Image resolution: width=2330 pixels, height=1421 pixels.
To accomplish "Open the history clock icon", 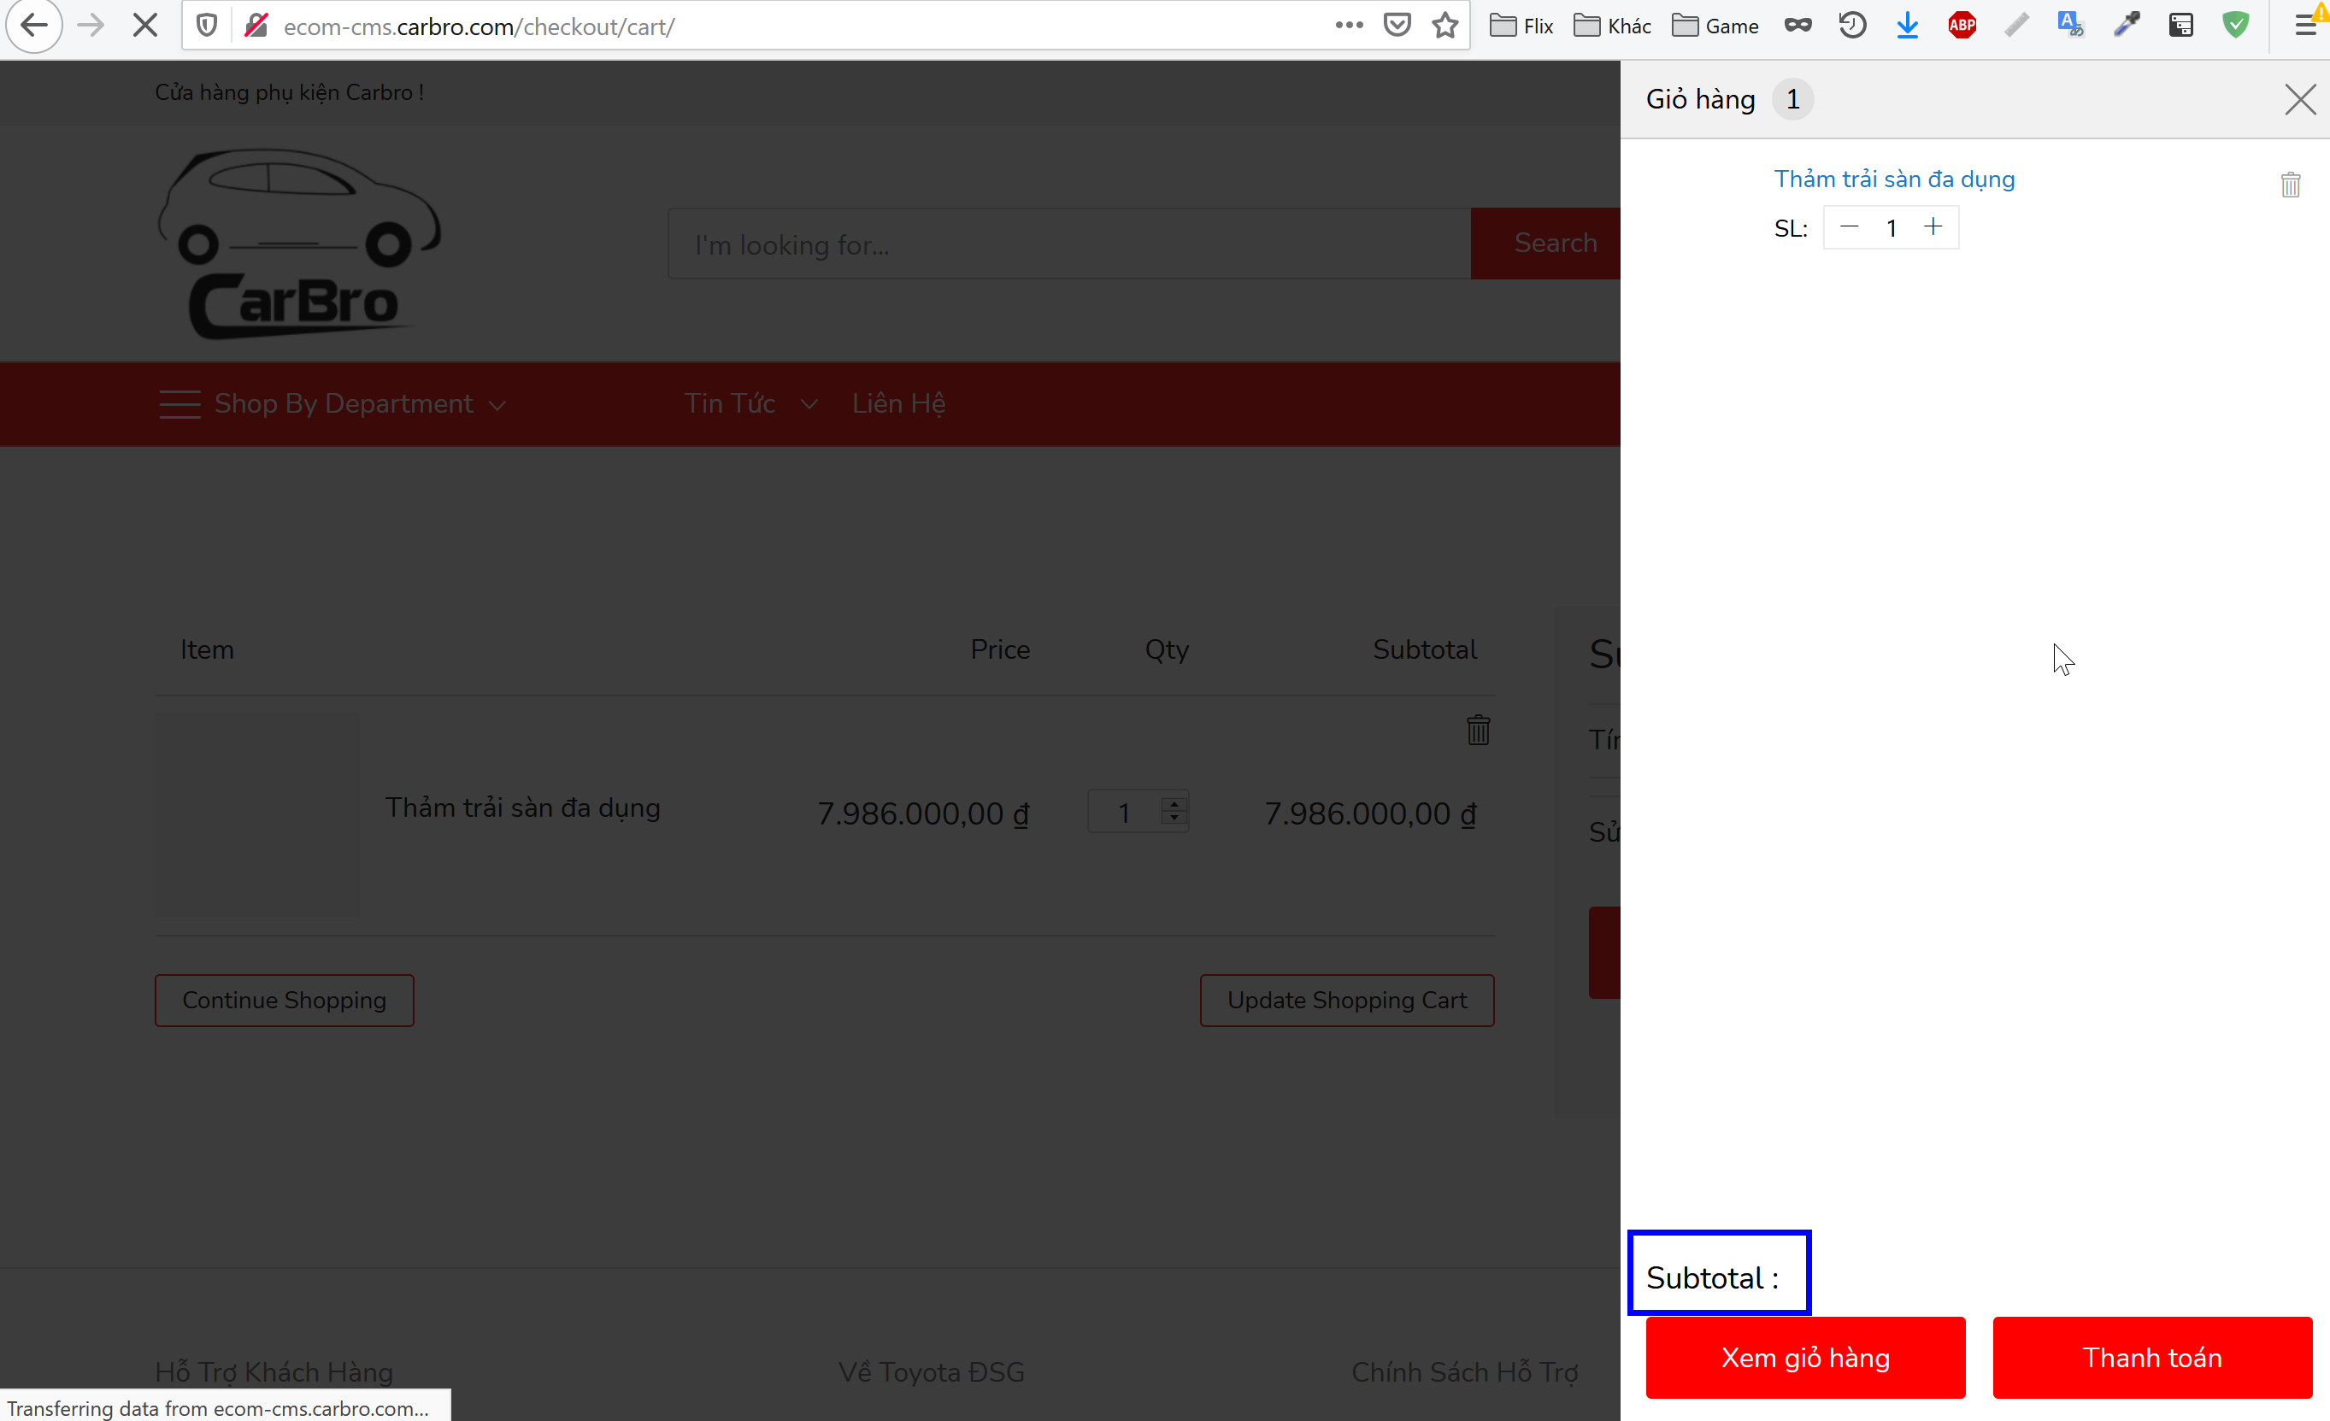I will pyautogui.click(x=1852, y=26).
